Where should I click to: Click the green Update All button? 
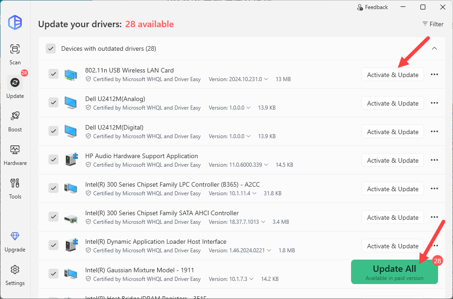[x=395, y=272]
